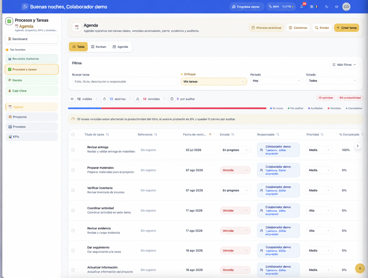Screen dimensions: 368x278
Task: Sort by Fecha de vencimiento arrow
Action: [210, 135]
